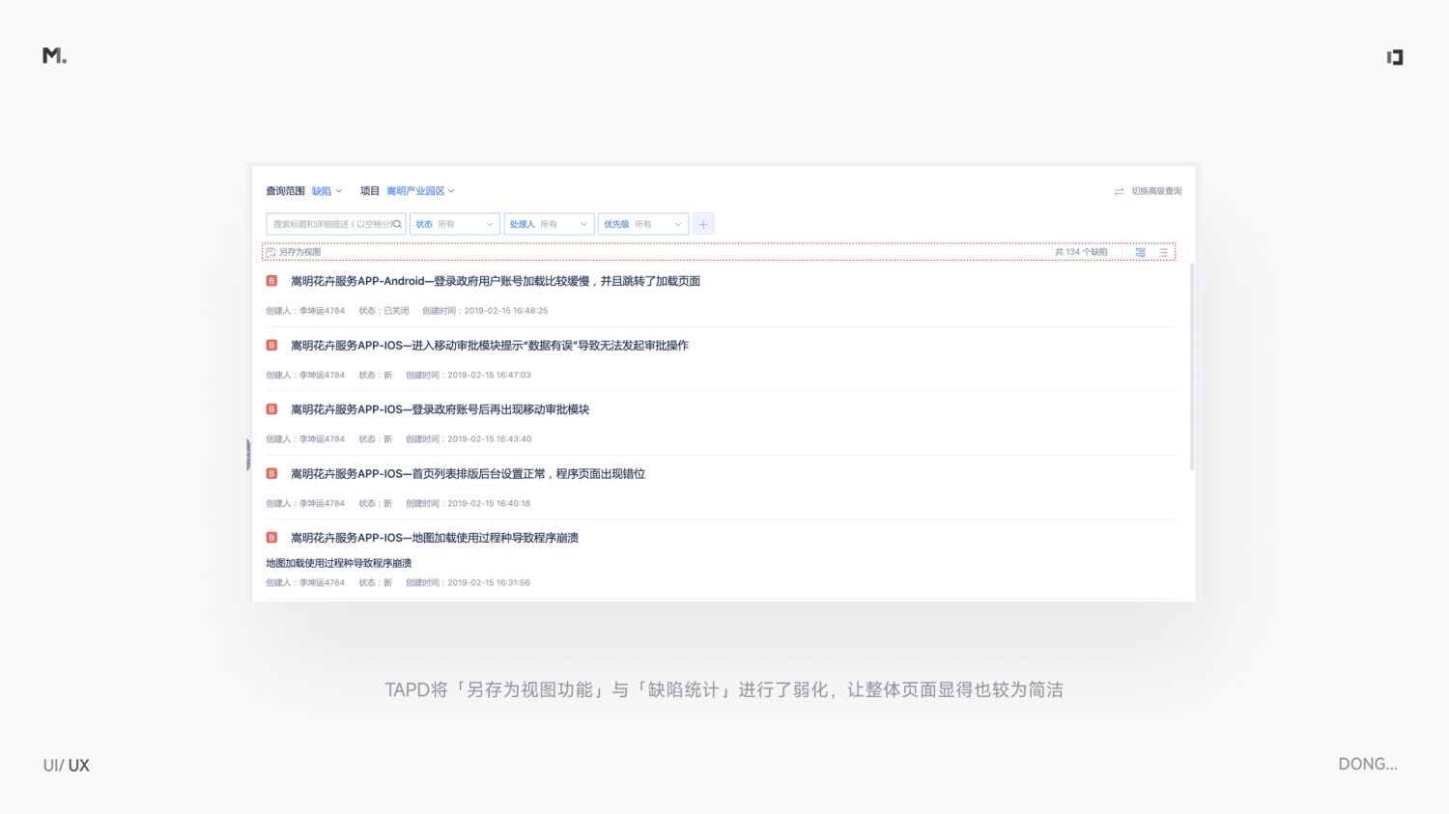Screen dimensions: 1449x814
Task: Open the 状态 filter dropdown
Action: (454, 224)
